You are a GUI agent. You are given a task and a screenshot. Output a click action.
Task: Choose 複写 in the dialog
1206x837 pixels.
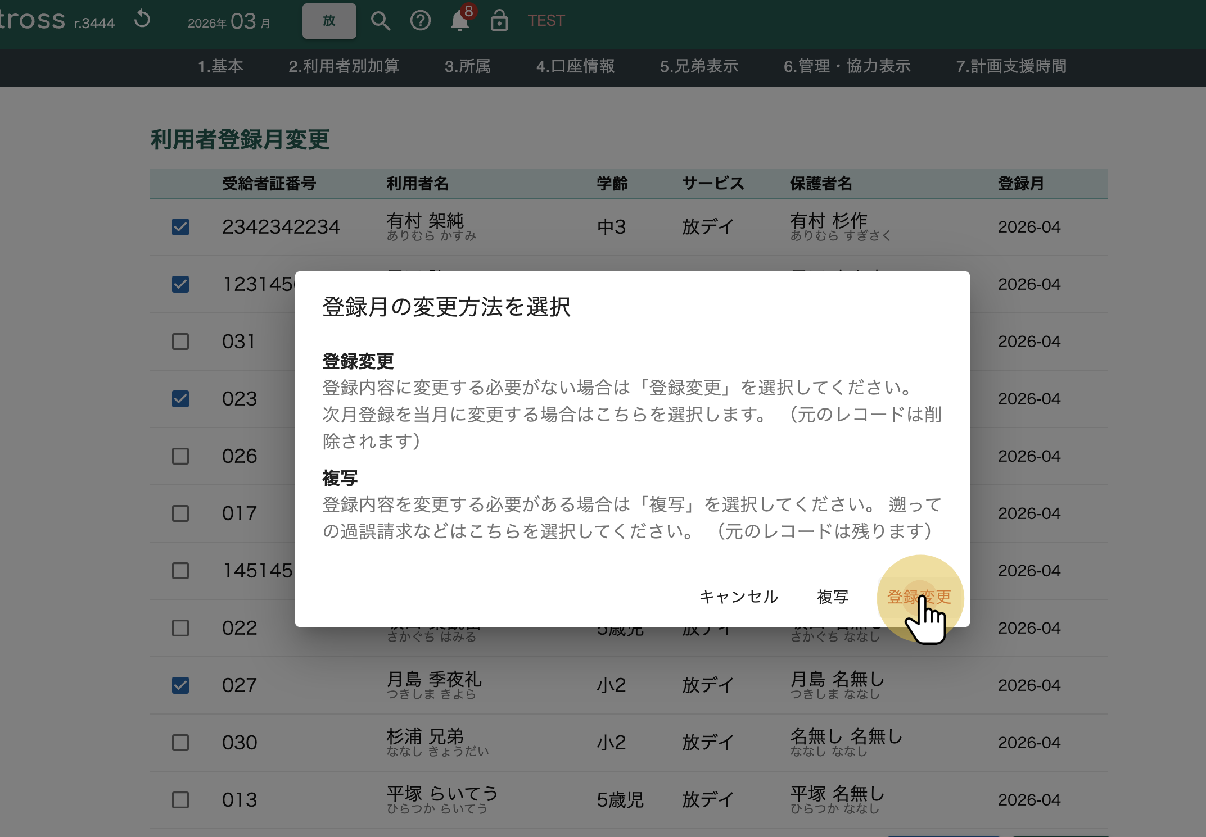(832, 597)
